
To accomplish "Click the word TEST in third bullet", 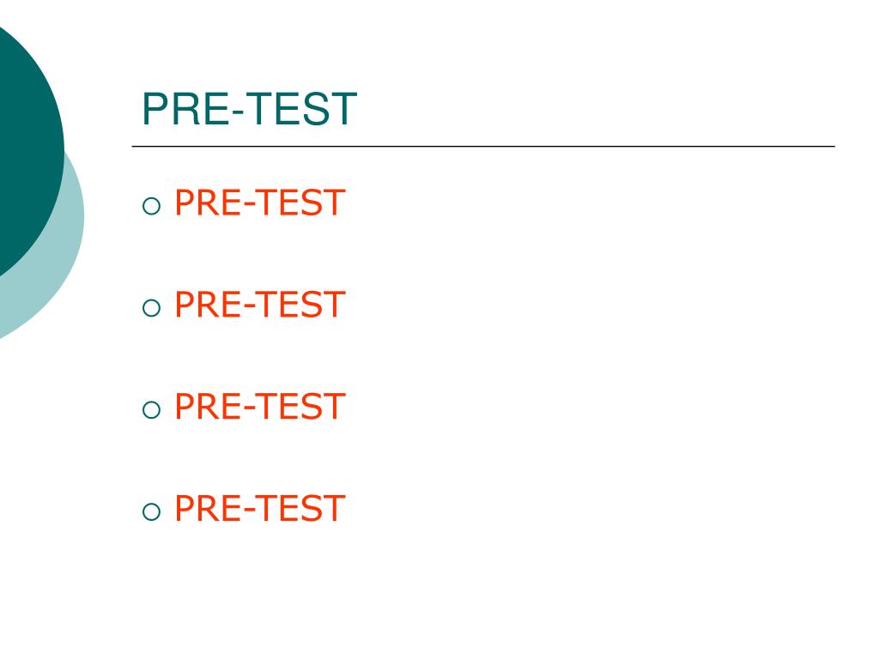I will coord(302,406).
